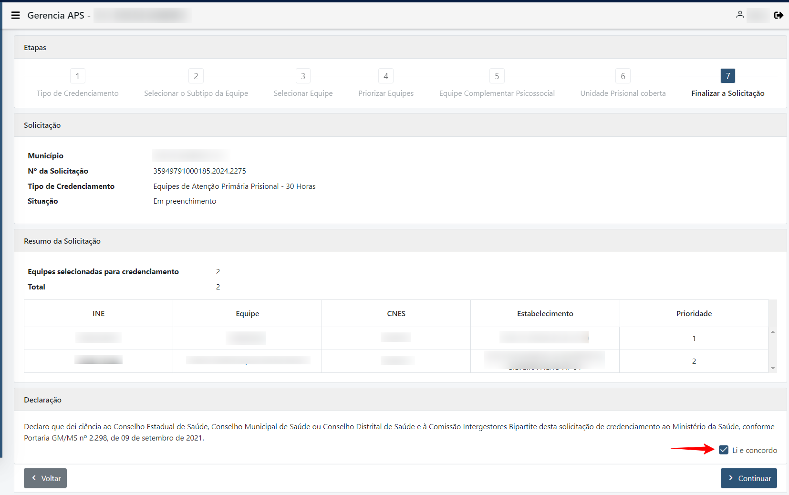Go to the next step with Continuar
Viewport: 789px width, 495px height.
[x=748, y=478]
